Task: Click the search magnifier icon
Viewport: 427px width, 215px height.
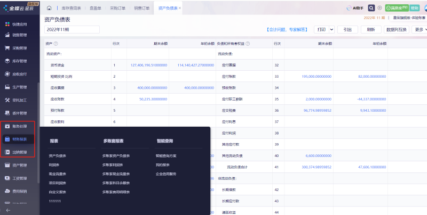Action: (371, 8)
